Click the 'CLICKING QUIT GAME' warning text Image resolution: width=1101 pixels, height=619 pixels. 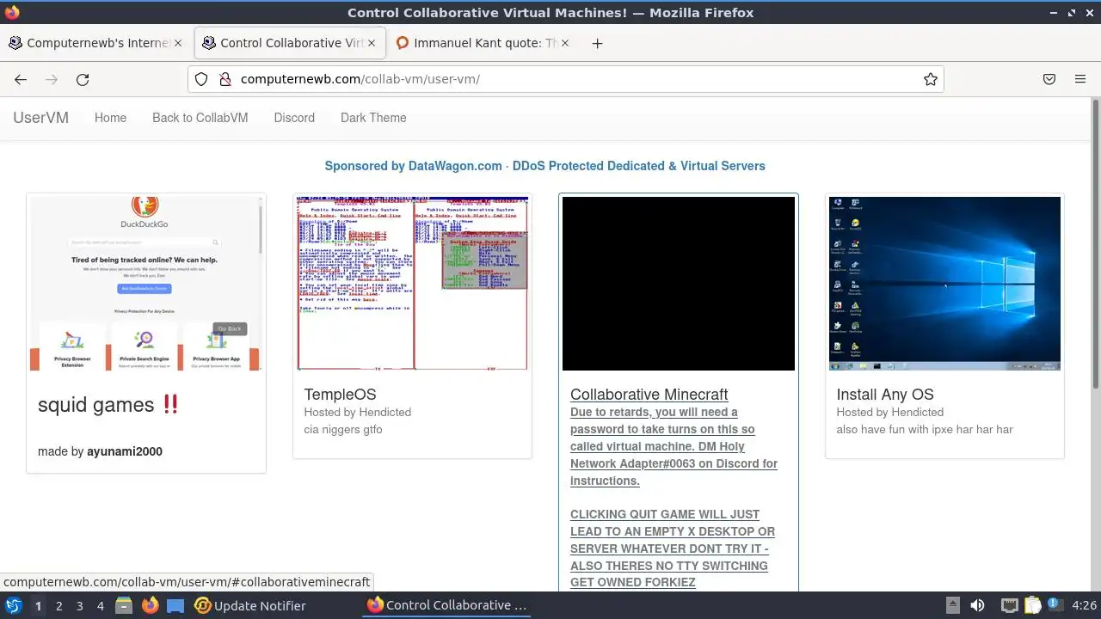(673, 549)
